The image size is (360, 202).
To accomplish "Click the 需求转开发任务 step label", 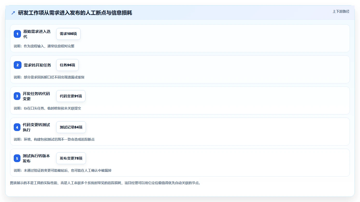I will (x=37, y=65).
